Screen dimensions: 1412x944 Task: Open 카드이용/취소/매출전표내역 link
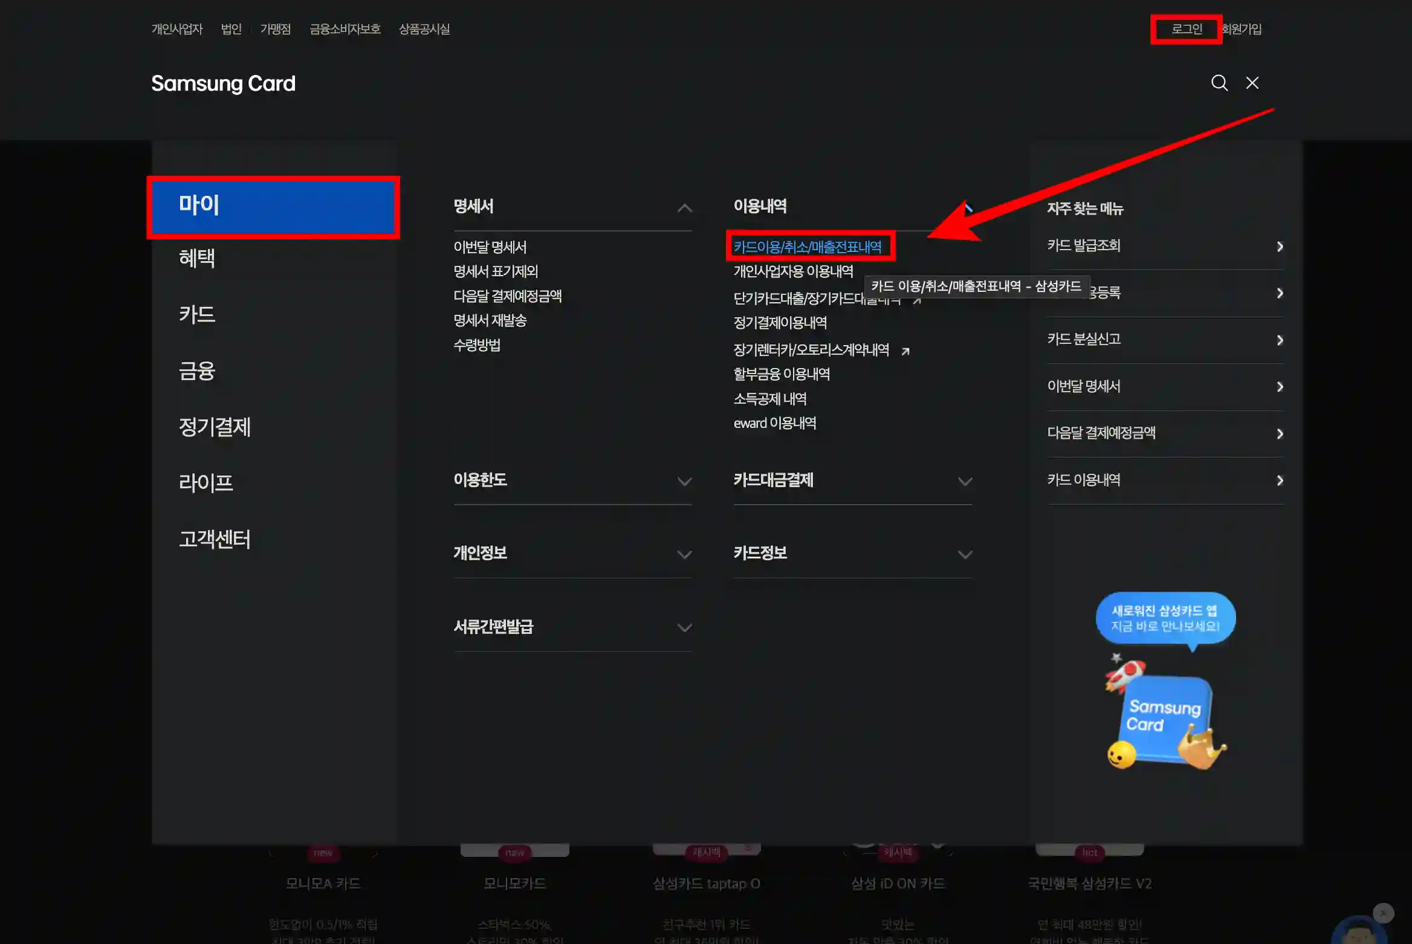tap(808, 247)
